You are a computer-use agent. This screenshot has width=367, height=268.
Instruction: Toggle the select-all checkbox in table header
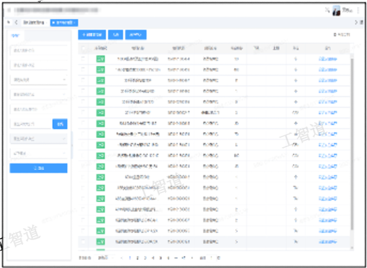pos(84,49)
